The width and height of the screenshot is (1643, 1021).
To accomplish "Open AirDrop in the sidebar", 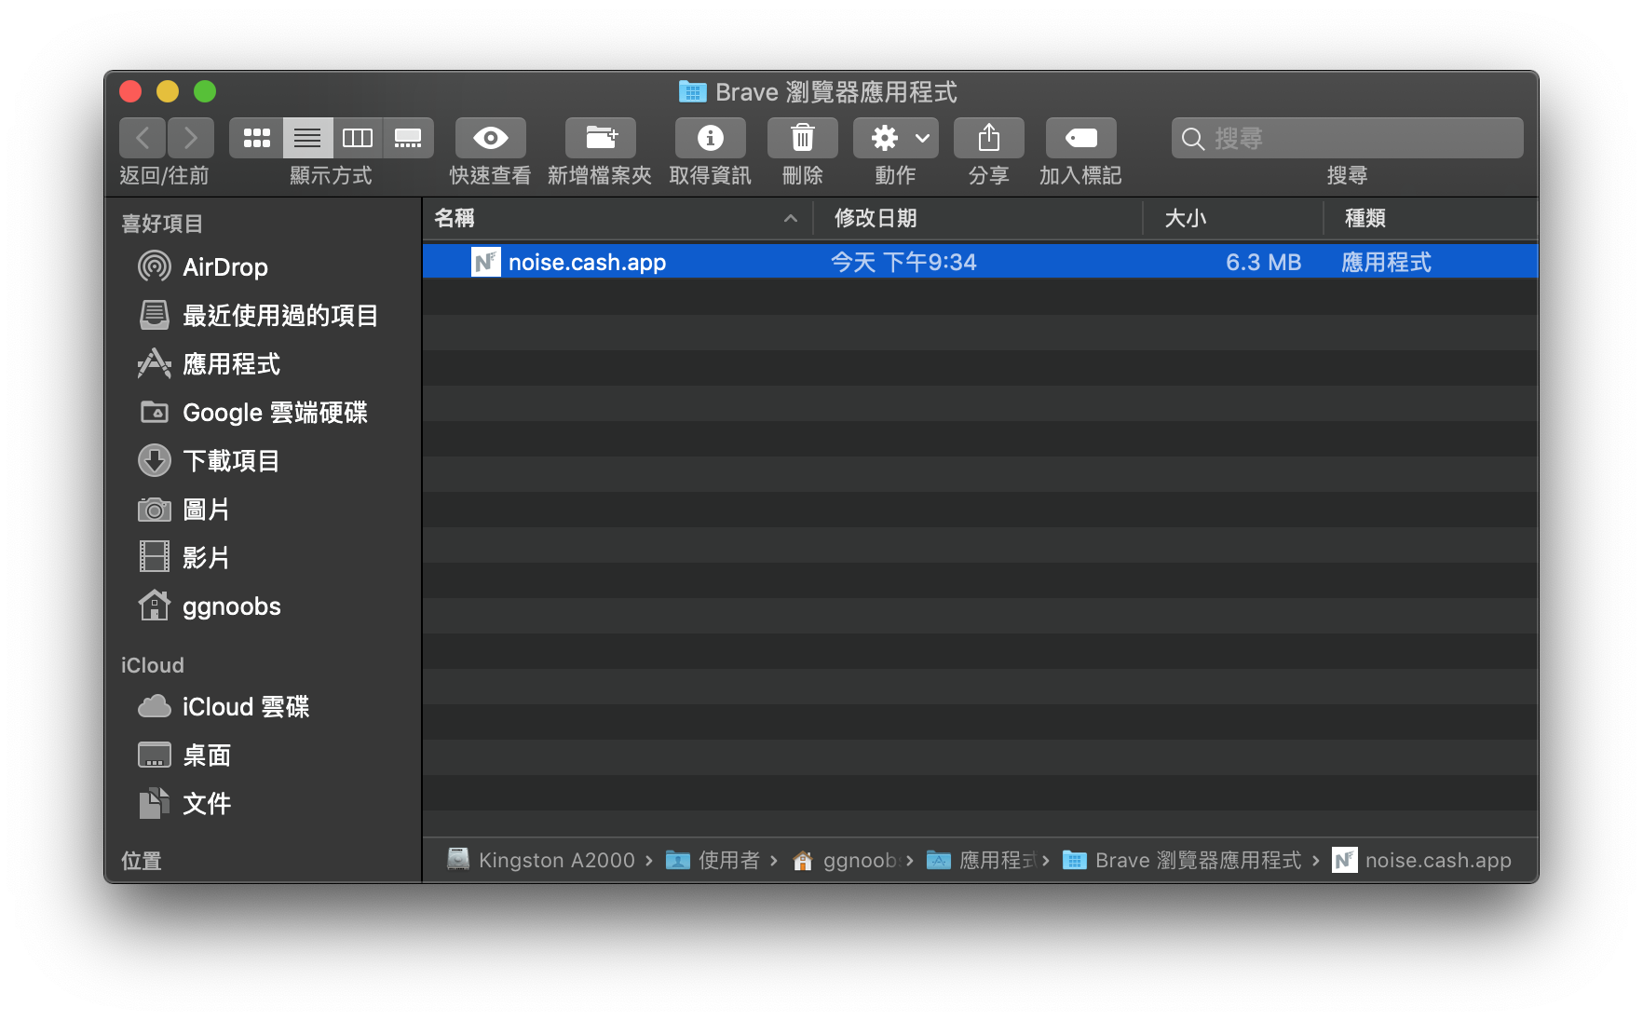I will coord(225,267).
